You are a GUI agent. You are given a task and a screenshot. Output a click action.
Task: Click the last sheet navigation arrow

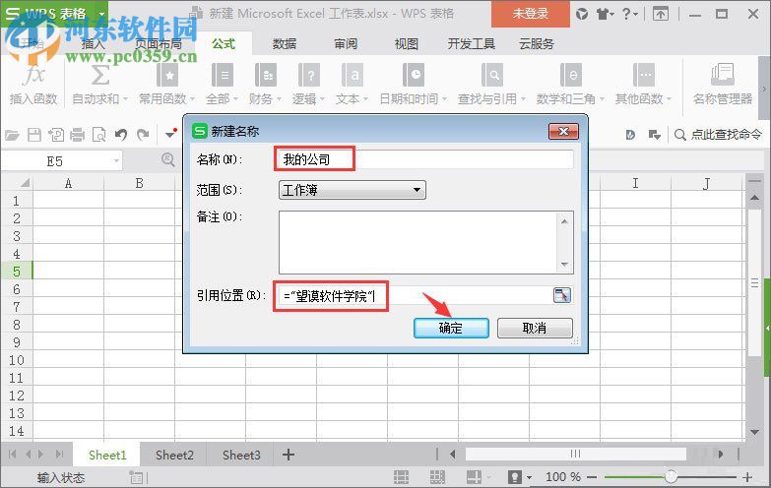(59, 455)
